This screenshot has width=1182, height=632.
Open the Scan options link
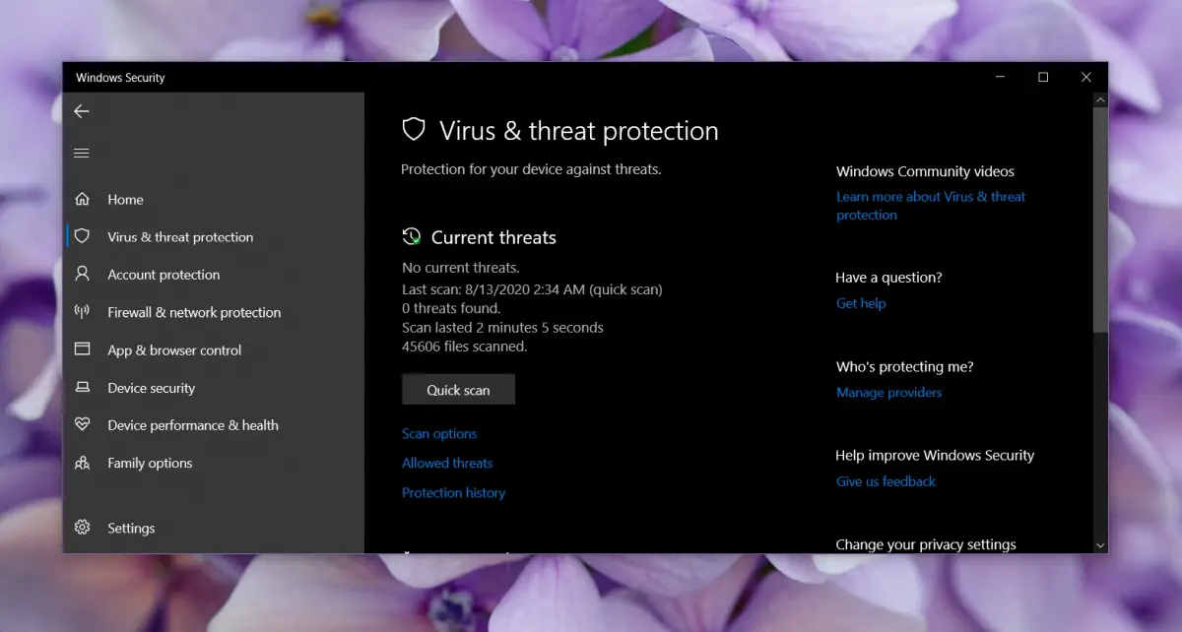(x=439, y=434)
